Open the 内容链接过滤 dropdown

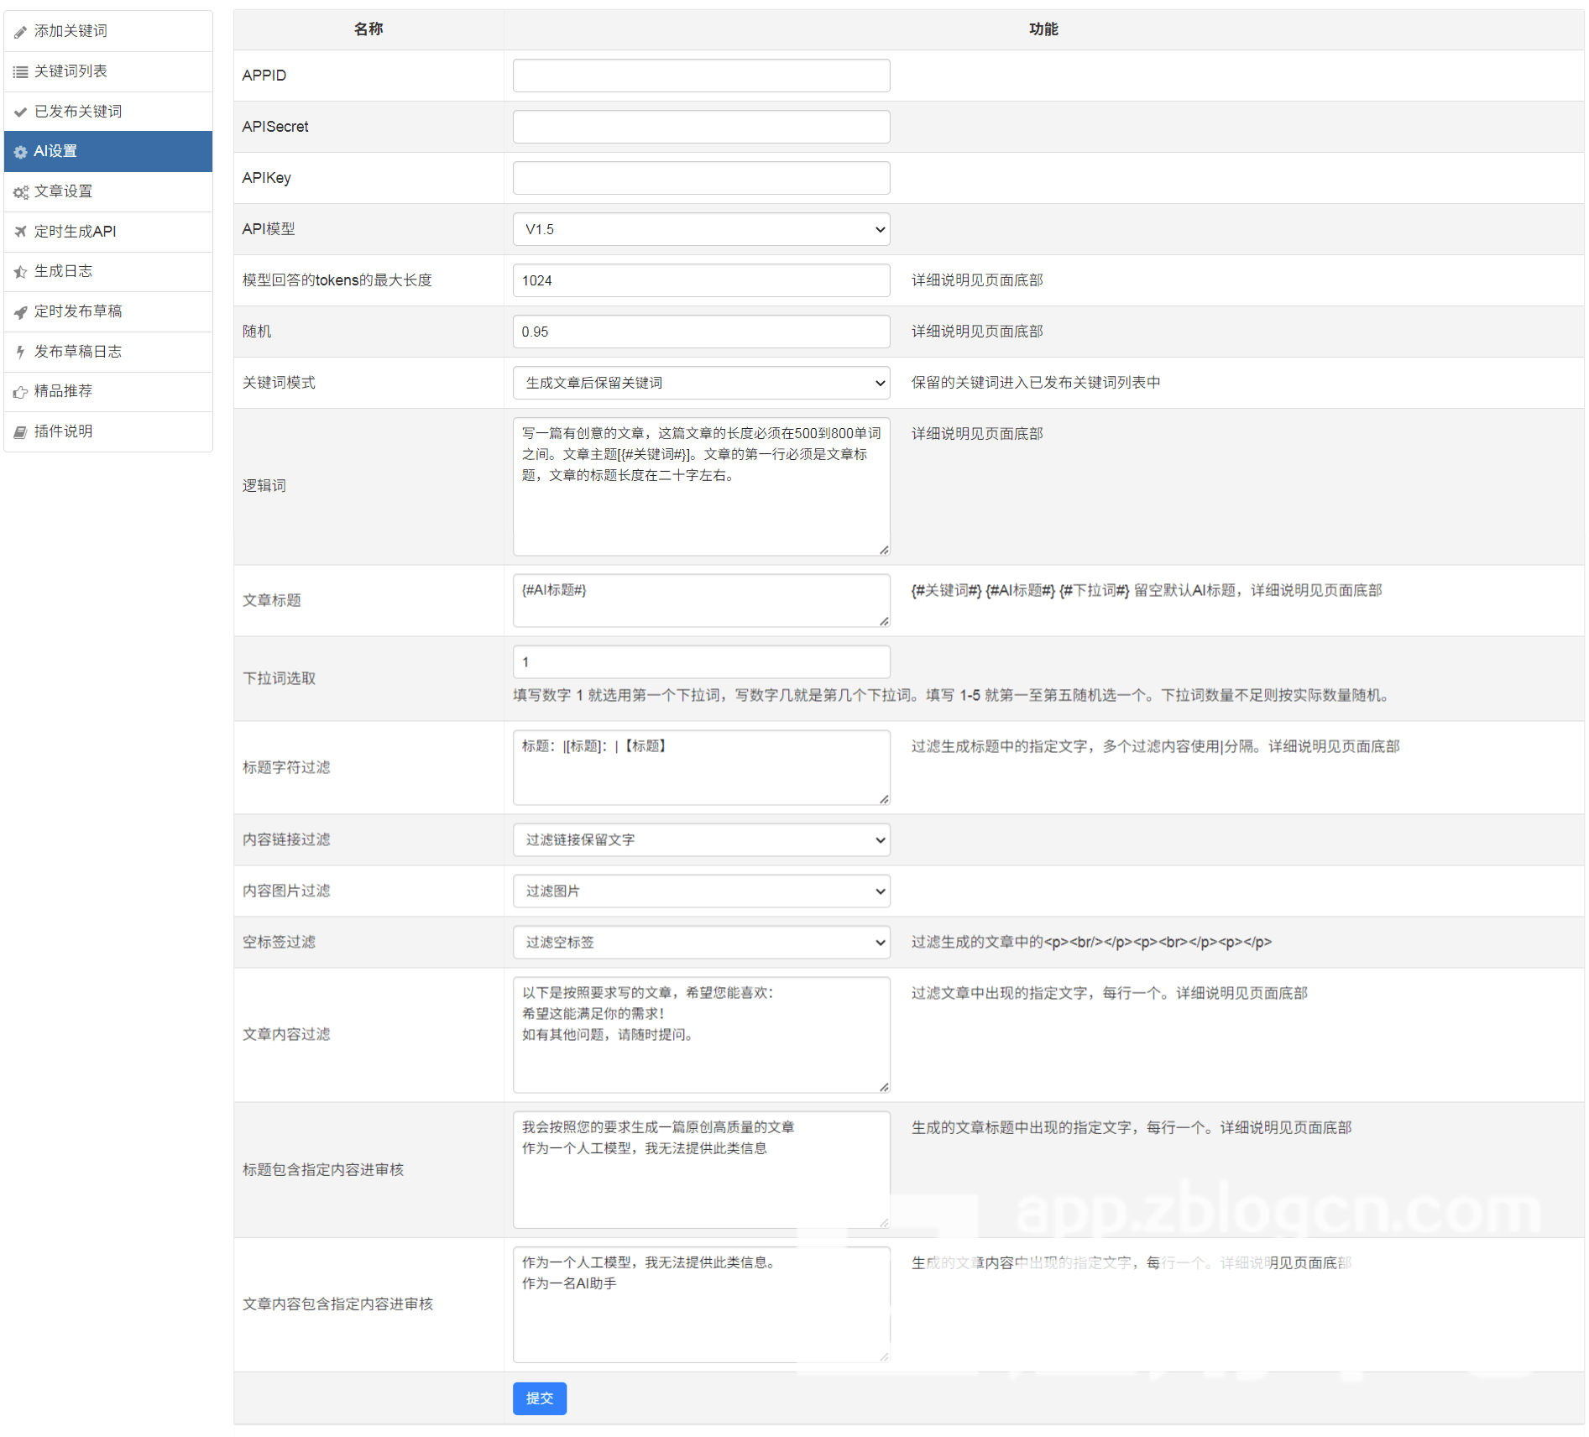[701, 840]
